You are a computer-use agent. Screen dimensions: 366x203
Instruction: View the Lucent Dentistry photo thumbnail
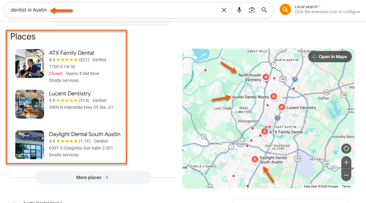[30, 104]
